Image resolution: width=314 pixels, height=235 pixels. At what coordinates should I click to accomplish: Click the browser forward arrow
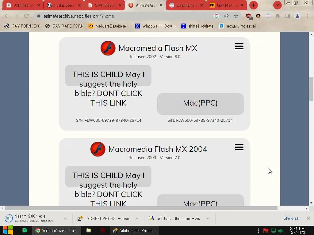coord(17,16)
